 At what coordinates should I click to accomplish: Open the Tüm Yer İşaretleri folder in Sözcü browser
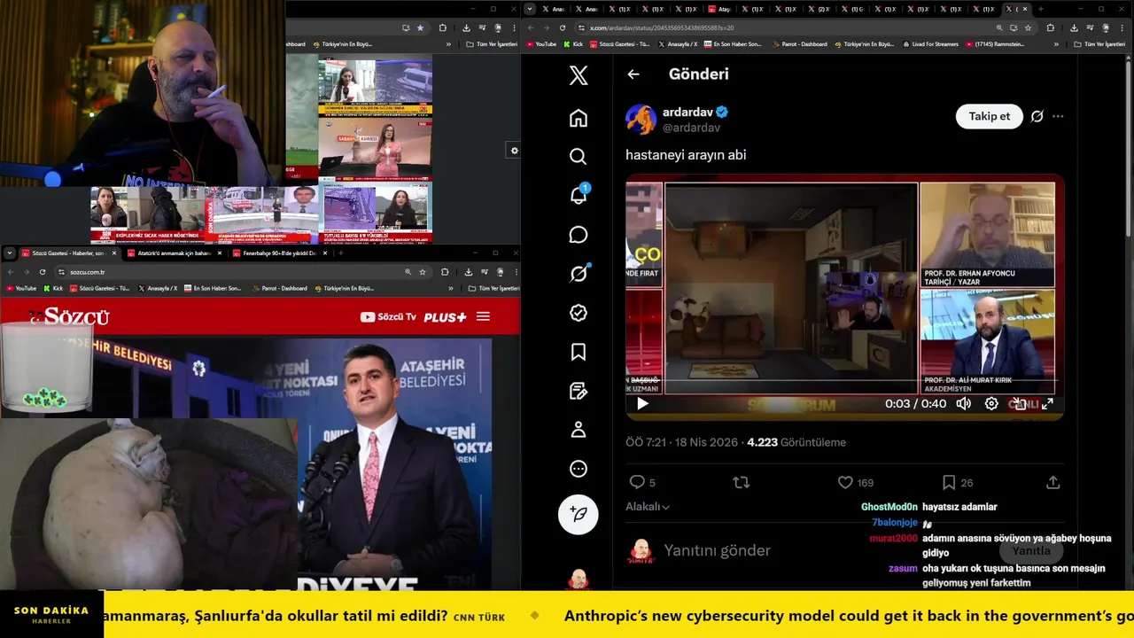coord(493,288)
